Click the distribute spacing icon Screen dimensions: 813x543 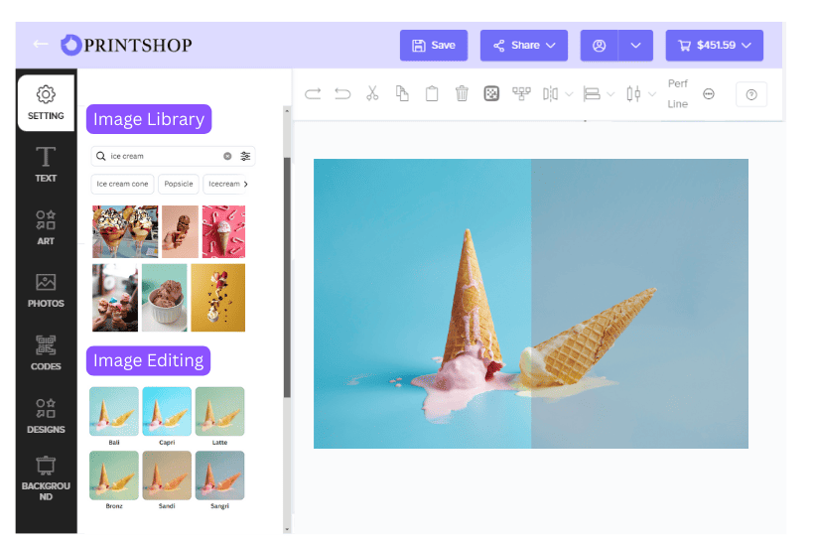coord(633,94)
